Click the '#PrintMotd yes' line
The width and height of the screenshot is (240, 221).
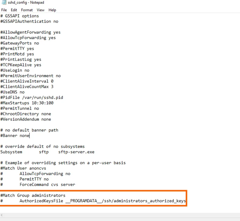tap(17, 54)
